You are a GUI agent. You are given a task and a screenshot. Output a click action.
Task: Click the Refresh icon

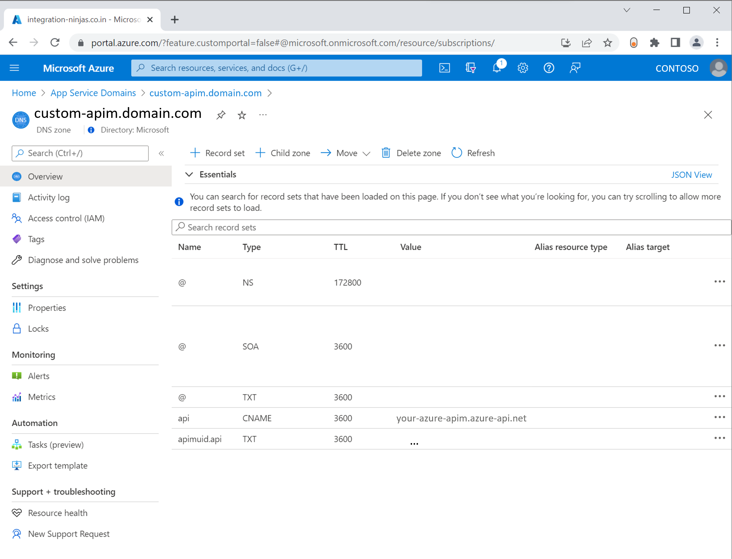click(x=457, y=153)
